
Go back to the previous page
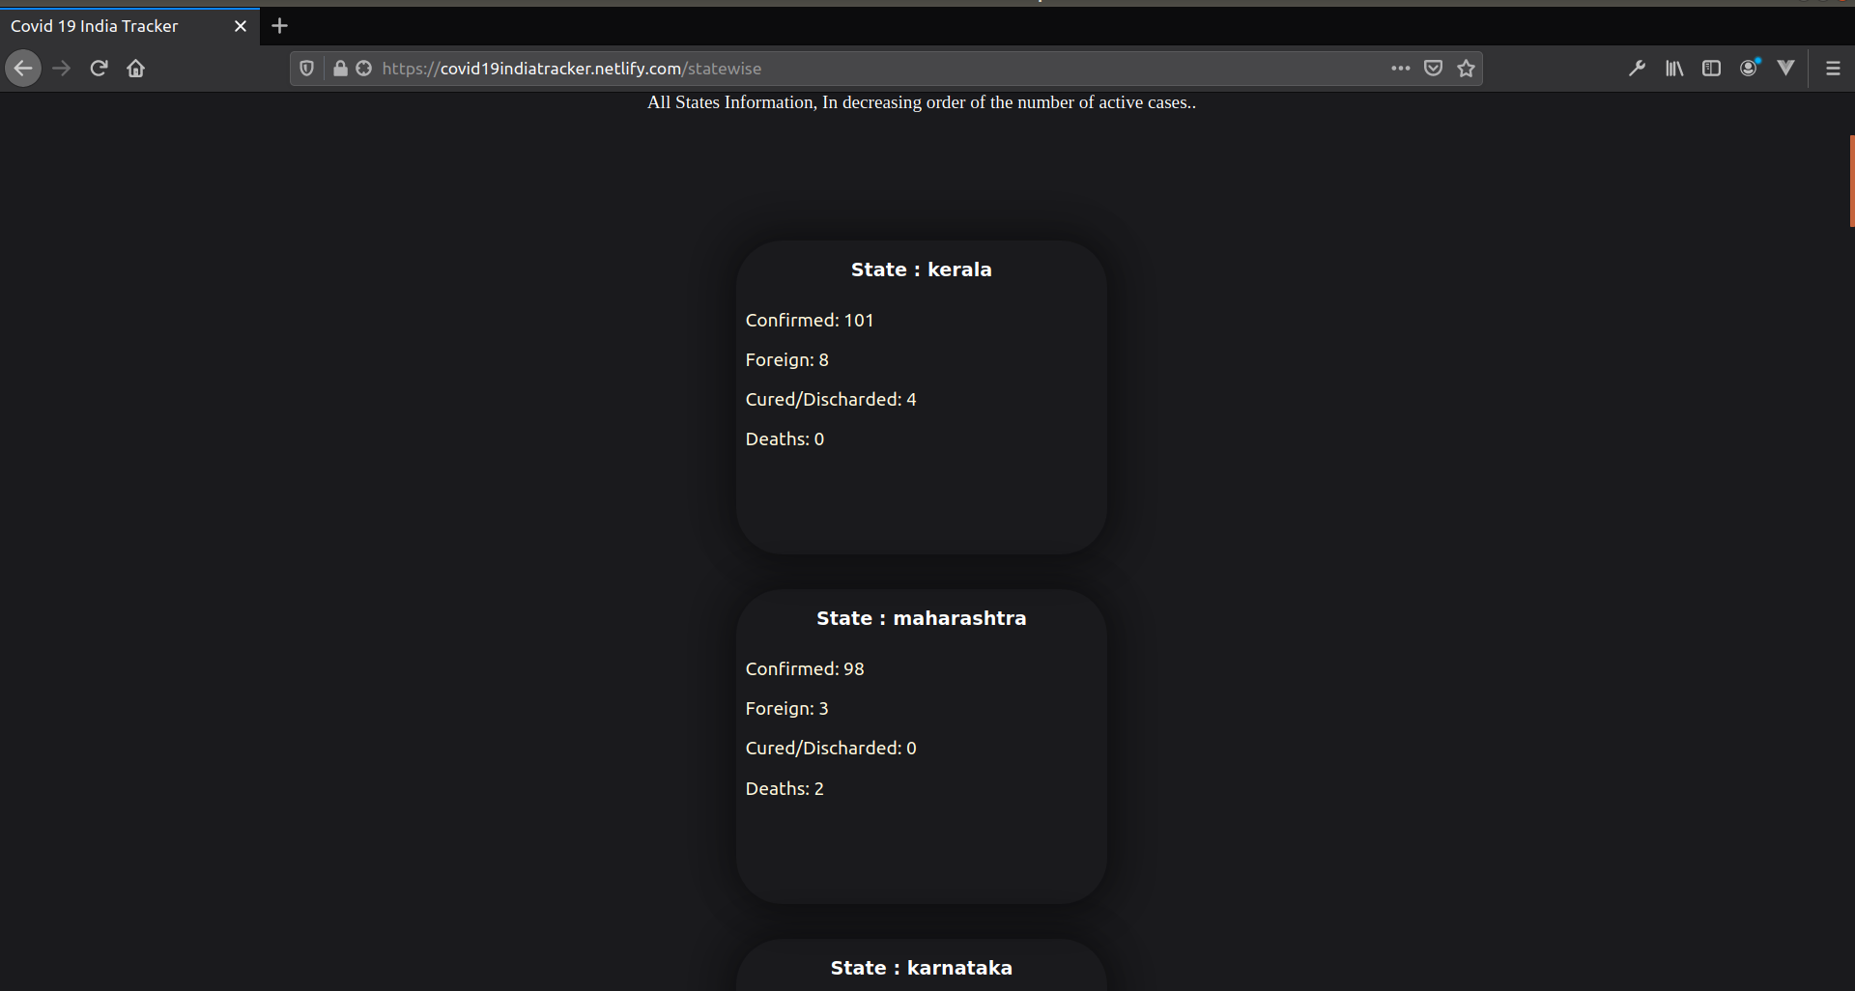pyautogui.click(x=23, y=69)
